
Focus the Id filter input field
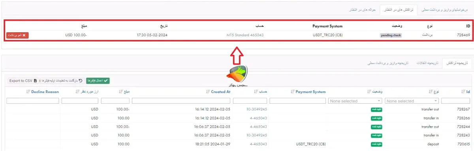click(x=455, y=101)
